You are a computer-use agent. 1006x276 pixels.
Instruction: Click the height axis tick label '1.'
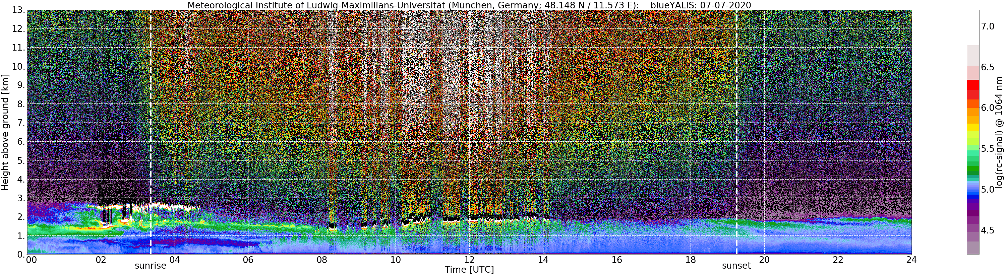[21, 235]
